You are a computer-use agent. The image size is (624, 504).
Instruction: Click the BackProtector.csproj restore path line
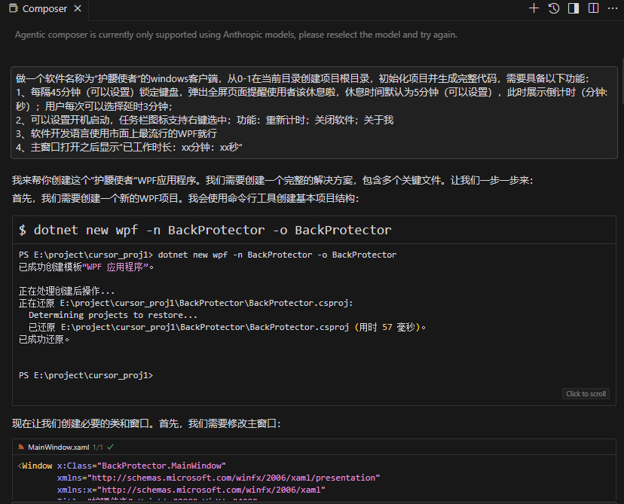coord(185,303)
